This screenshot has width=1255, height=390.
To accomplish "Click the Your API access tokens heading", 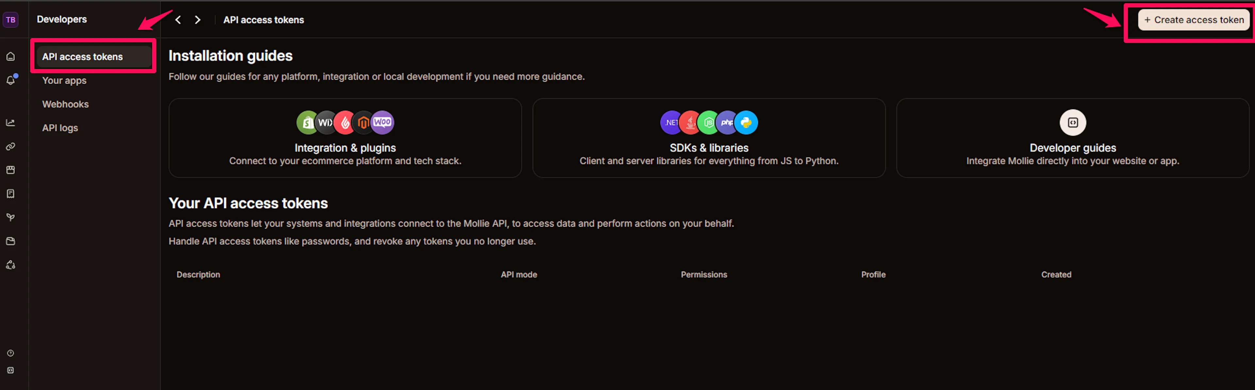I will [x=248, y=203].
